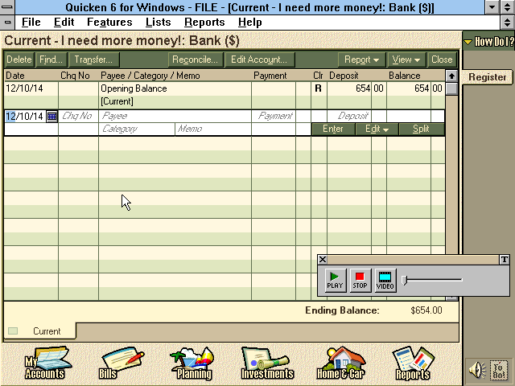Click the Date field of new transaction
Screen dimensions: 515x386
tap(25, 116)
